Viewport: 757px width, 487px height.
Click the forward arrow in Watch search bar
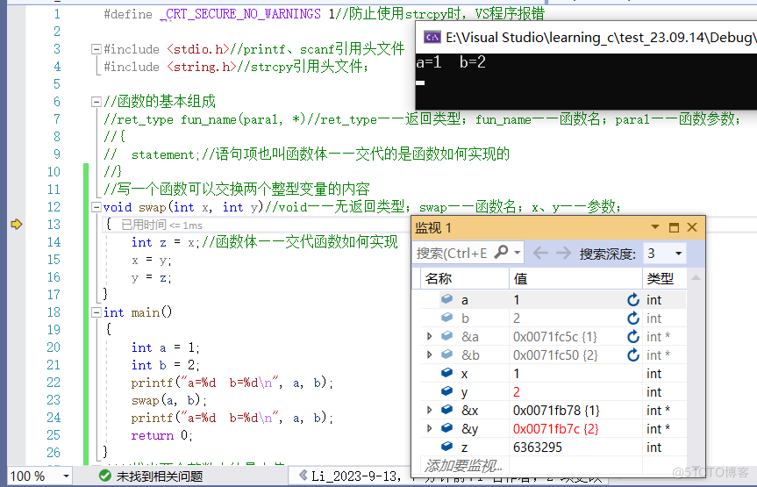pos(563,253)
